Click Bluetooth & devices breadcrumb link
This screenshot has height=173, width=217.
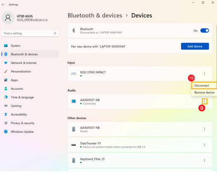tap(95, 15)
